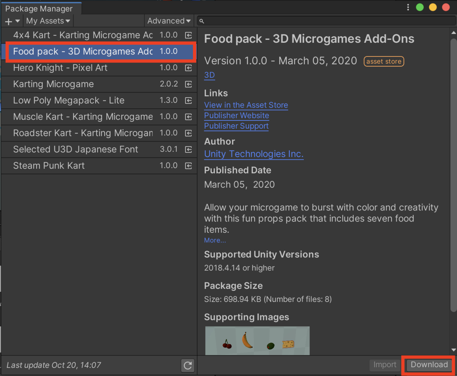Select Hero Knight - Pixel Art package
The height and width of the screenshot is (376, 457).
click(x=99, y=68)
